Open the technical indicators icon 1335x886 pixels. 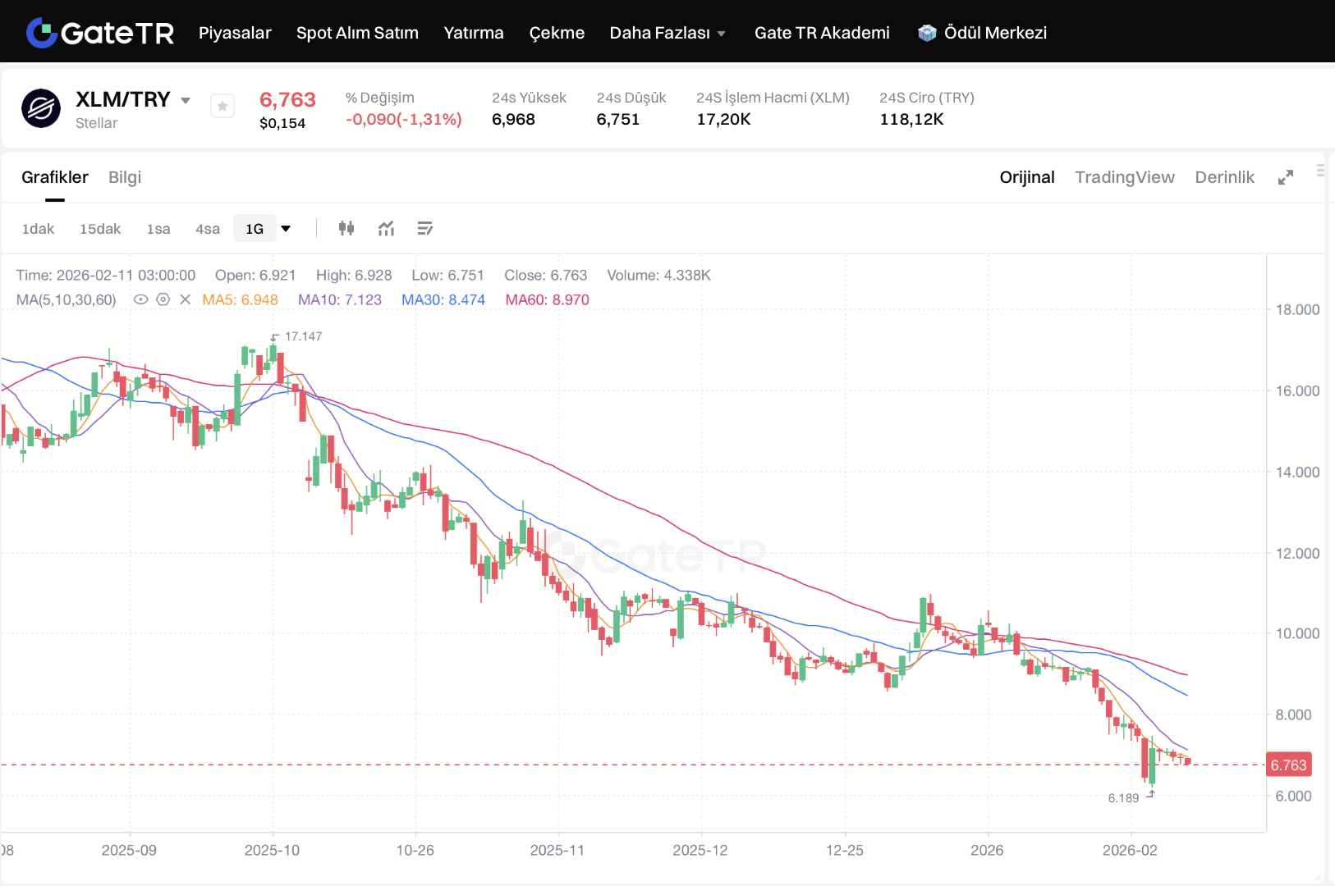pos(386,228)
